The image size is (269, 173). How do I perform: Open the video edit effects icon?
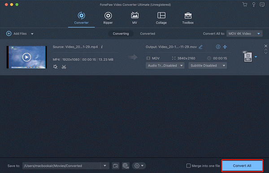click(x=55, y=67)
